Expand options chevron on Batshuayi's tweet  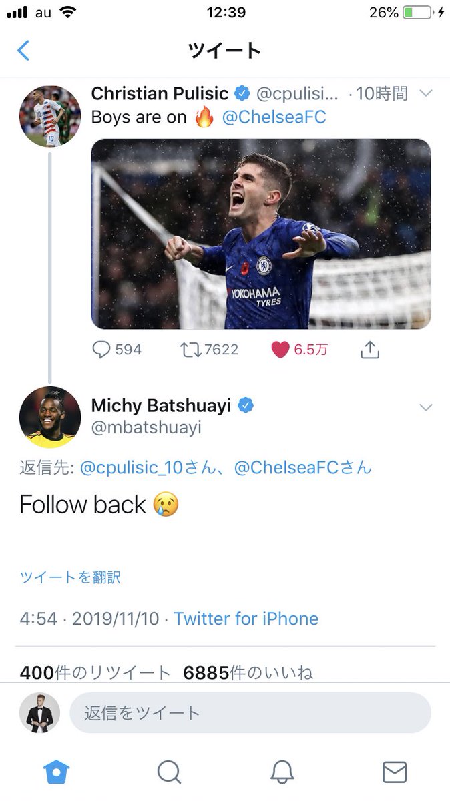(426, 407)
